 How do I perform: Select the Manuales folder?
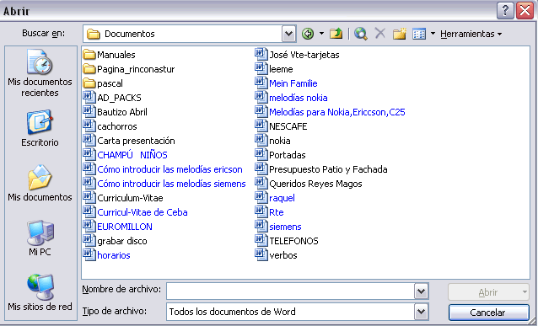tap(110, 55)
